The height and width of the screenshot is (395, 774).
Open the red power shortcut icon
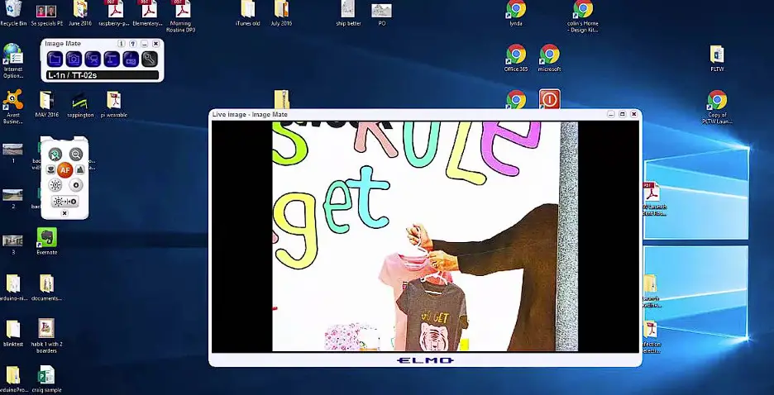(549, 98)
